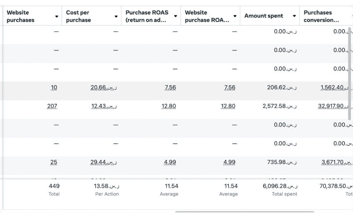Open Website purchases column dropdown arrow
Image resolution: width=353 pixels, height=217 pixels.
pyautogui.click(x=57, y=16)
